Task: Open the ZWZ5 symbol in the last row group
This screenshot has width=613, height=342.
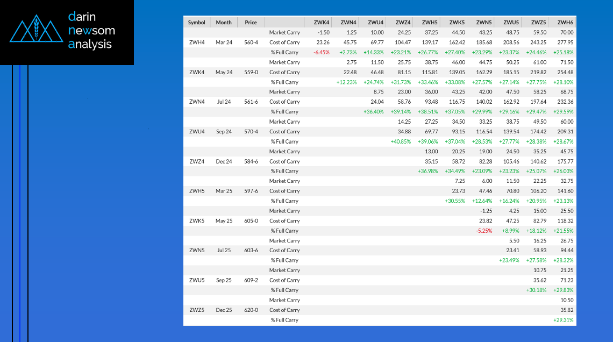Action: coord(197,310)
